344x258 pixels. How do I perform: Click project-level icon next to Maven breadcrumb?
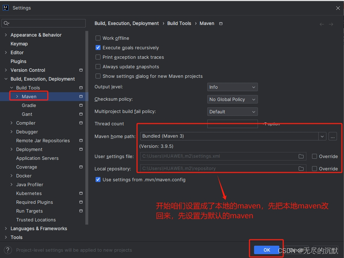[x=221, y=24]
